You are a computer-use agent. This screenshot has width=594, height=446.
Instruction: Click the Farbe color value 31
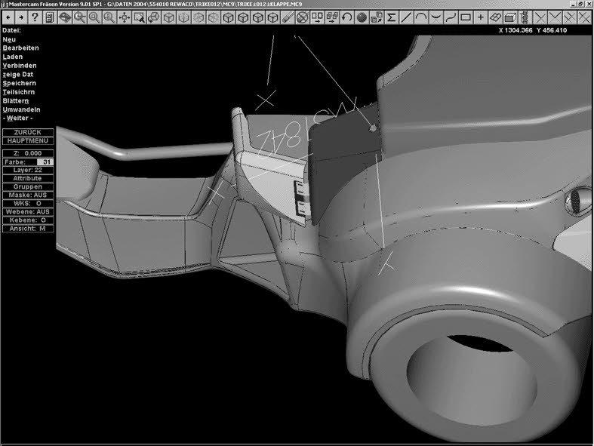(46, 161)
